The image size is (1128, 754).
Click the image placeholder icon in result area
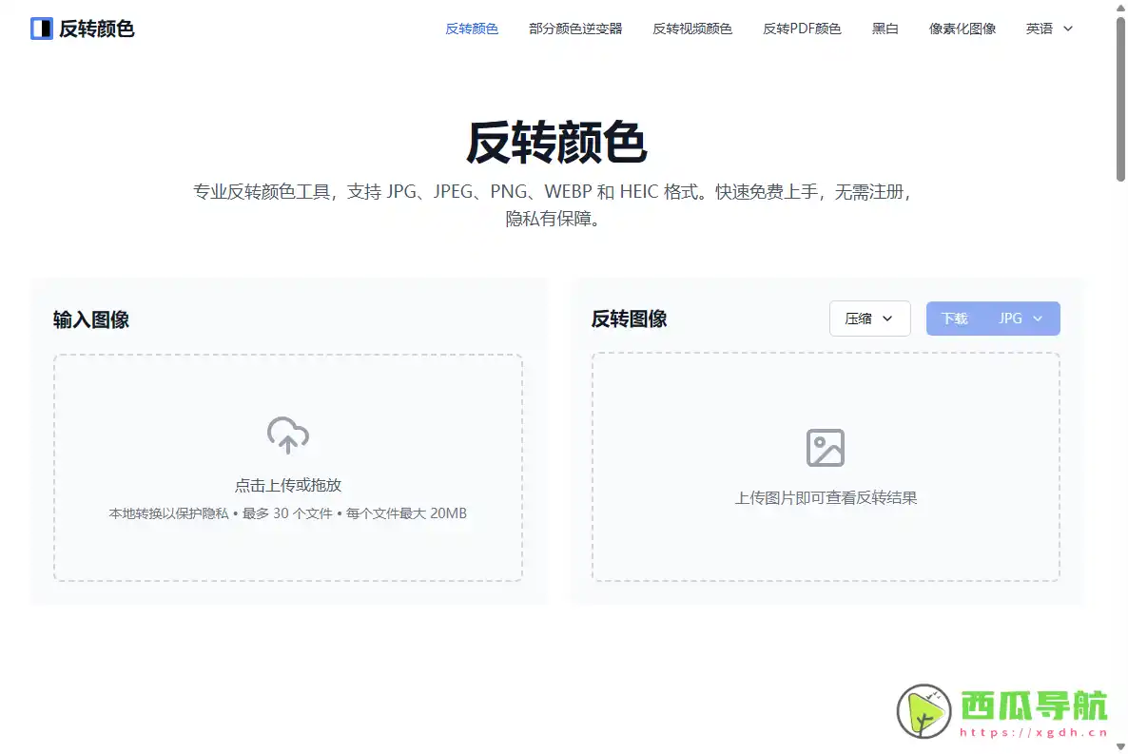(x=826, y=448)
